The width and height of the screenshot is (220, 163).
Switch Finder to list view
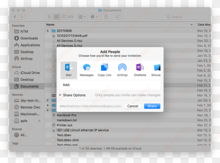tap(57, 17)
